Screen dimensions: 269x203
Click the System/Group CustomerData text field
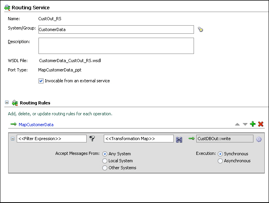tap(116, 29)
